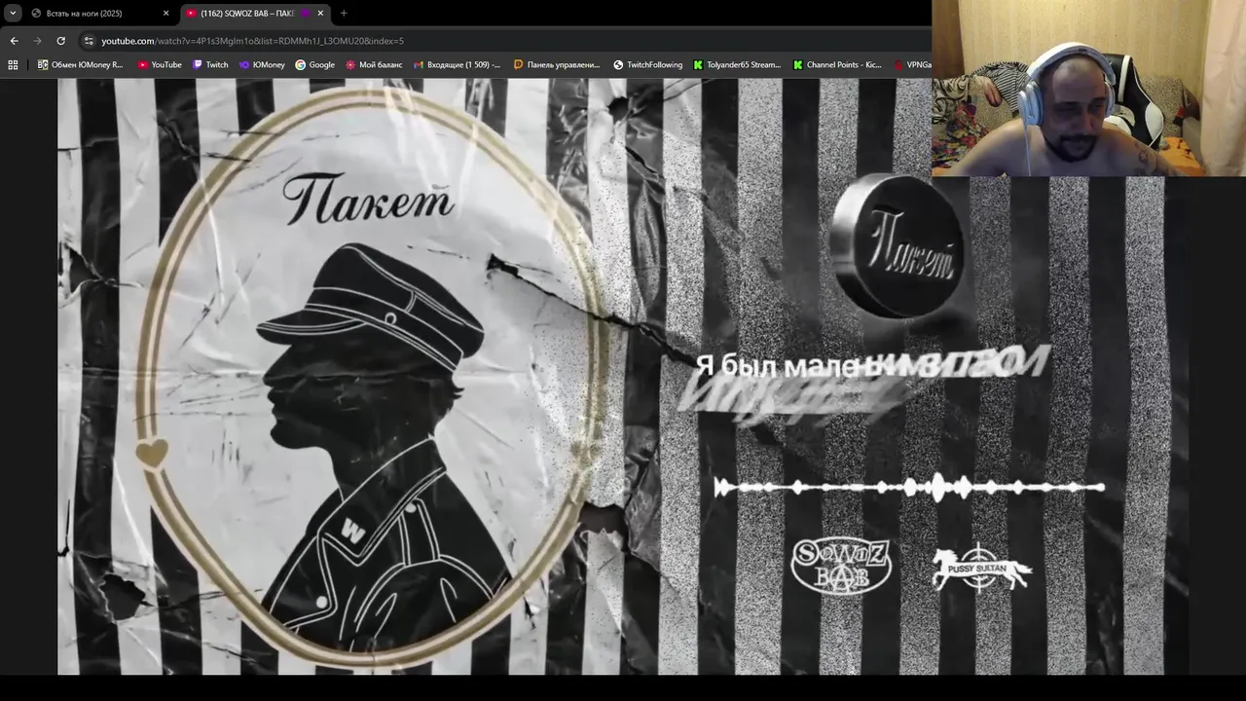View site information icon in address bar
This screenshot has height=701, width=1246.
click(89, 41)
